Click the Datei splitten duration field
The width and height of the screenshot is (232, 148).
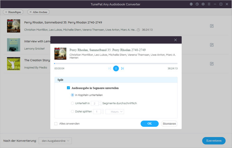(x=97, y=111)
